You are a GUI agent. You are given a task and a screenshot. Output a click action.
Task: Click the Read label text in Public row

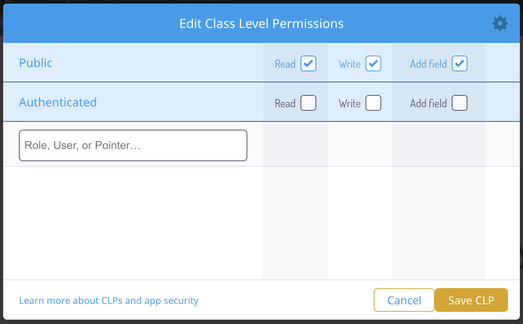click(285, 64)
